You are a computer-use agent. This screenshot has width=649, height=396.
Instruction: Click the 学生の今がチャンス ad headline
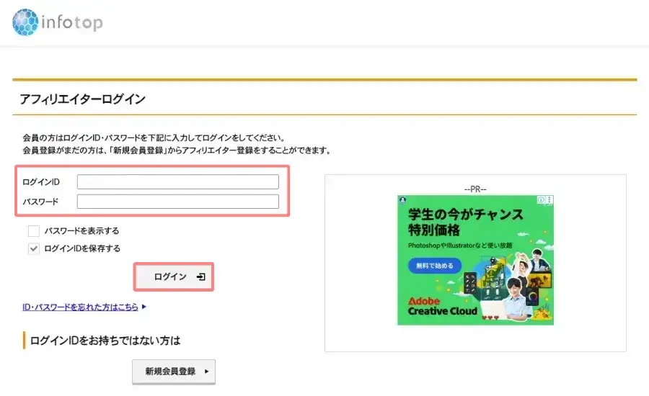pyautogui.click(x=465, y=215)
